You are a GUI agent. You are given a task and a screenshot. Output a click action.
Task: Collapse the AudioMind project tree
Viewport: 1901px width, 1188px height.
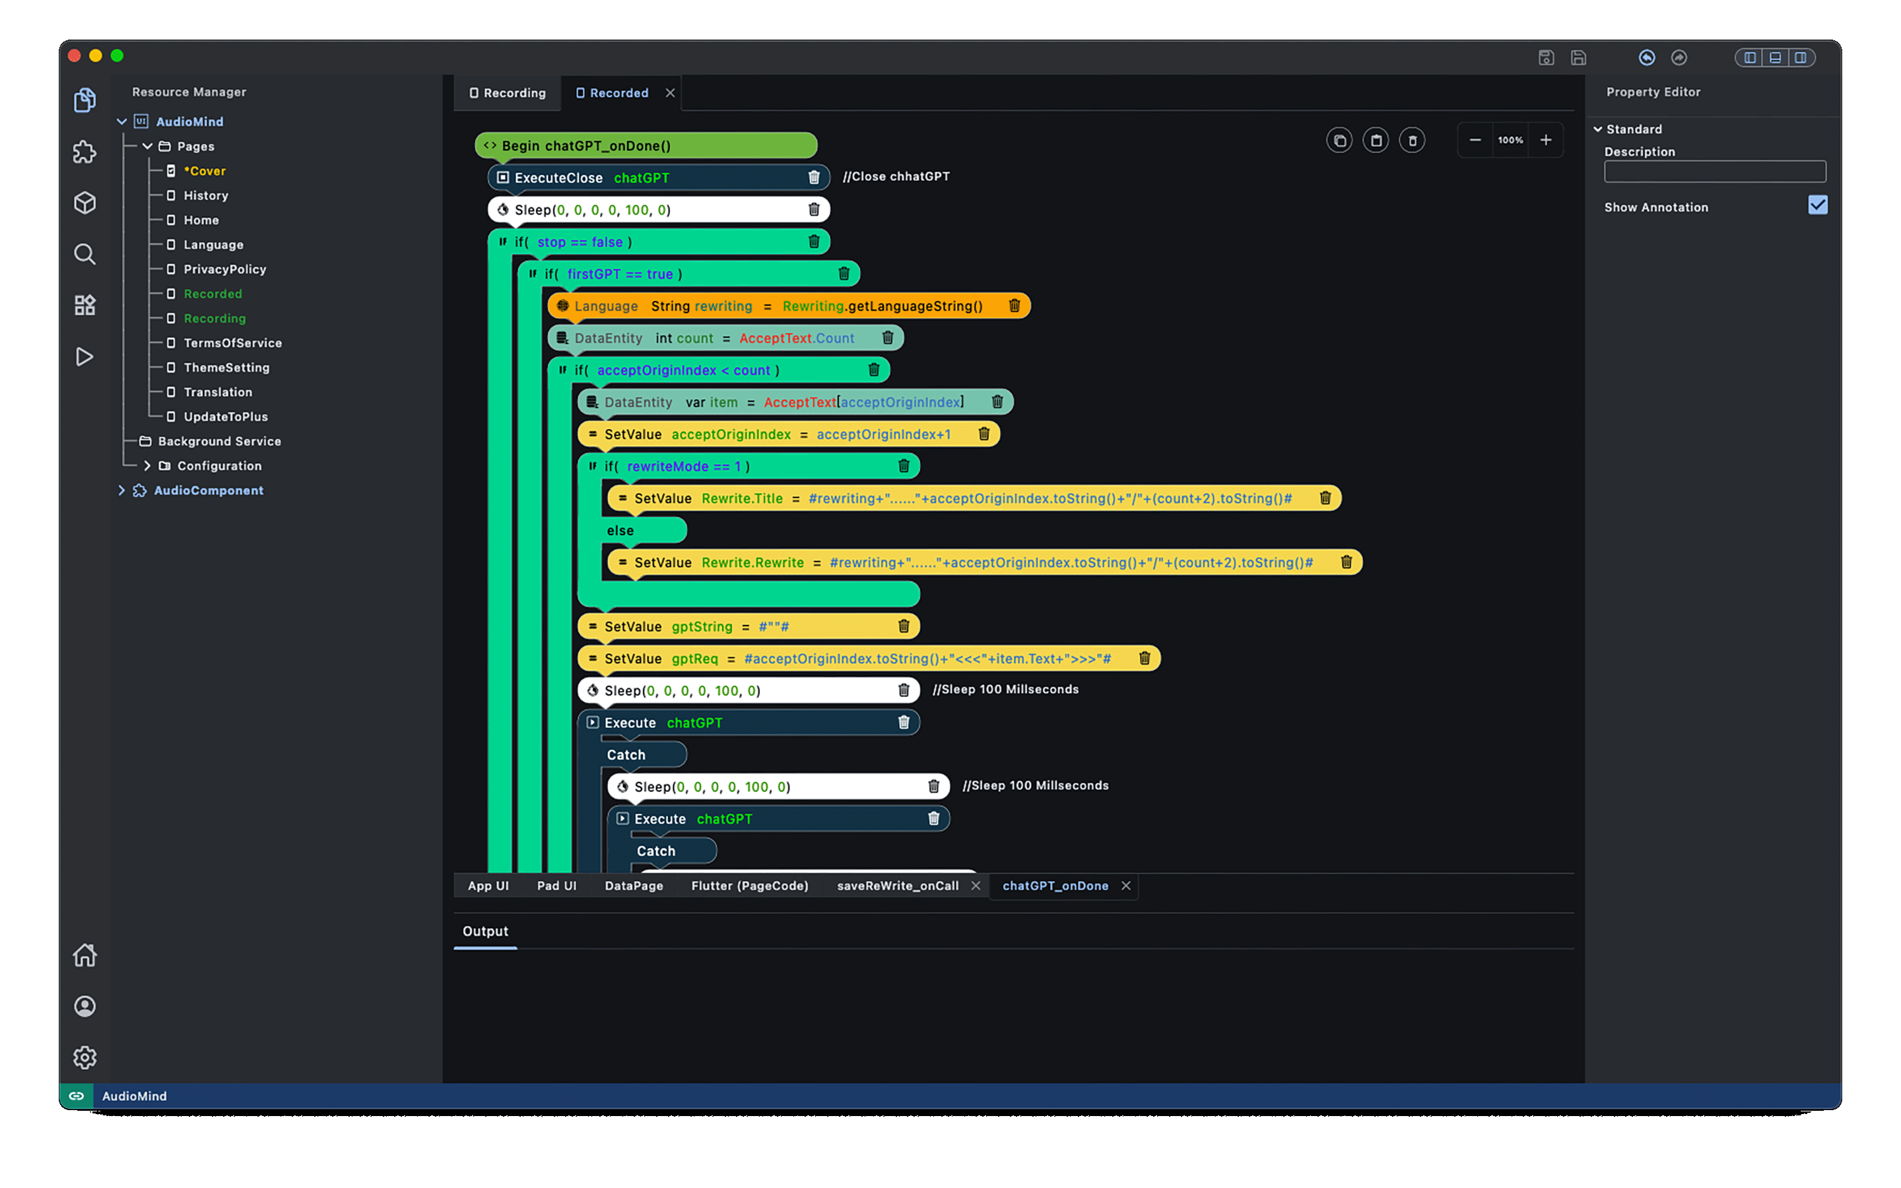pos(121,122)
